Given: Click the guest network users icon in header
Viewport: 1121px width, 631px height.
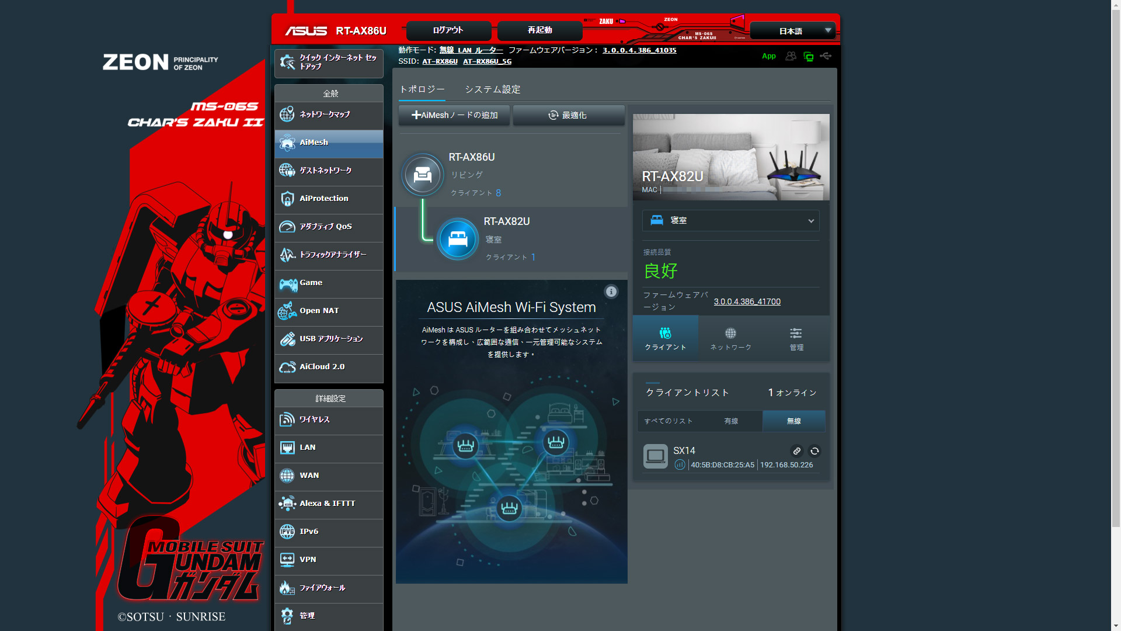Looking at the screenshot, I should click(x=791, y=56).
